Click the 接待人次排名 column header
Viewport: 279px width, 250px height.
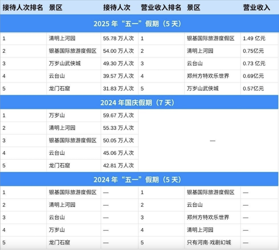[23, 8]
